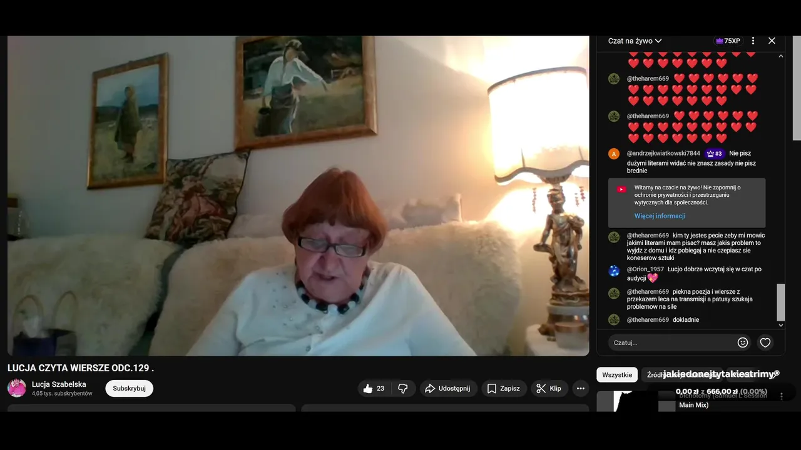The height and width of the screenshot is (450, 801).
Task: Focus the Czatuj... chat input field
Action: pyautogui.click(x=671, y=342)
